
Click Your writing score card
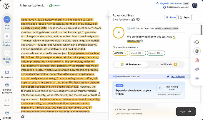169,88
